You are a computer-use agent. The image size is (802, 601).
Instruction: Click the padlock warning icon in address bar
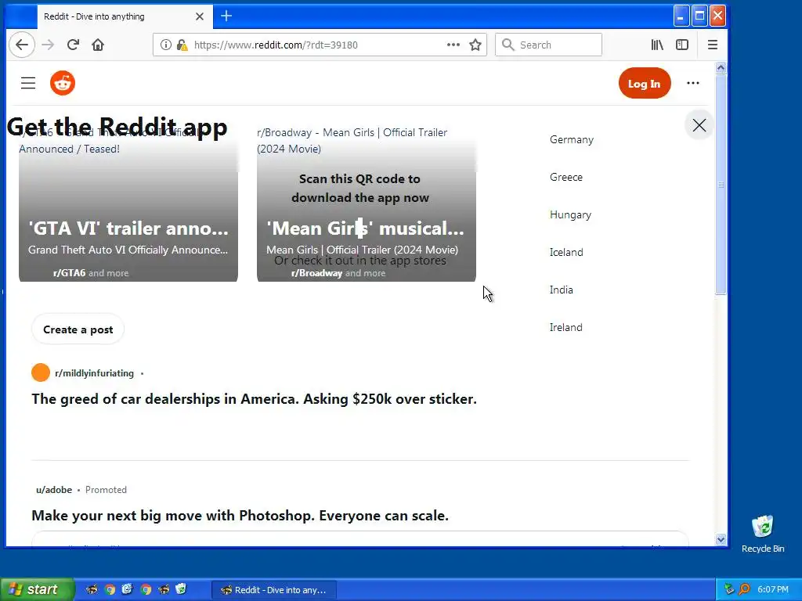[182, 45]
